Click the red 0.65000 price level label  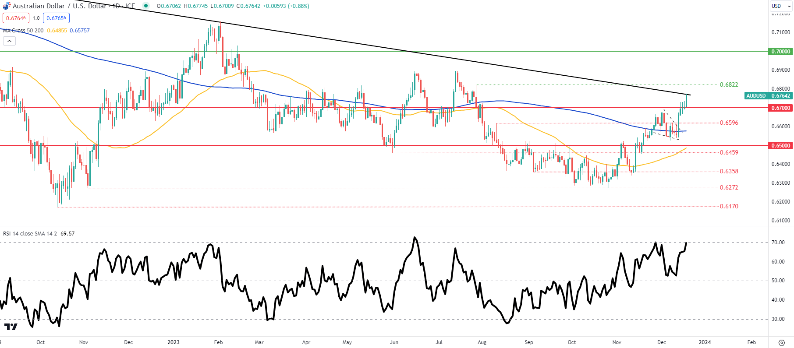point(780,146)
